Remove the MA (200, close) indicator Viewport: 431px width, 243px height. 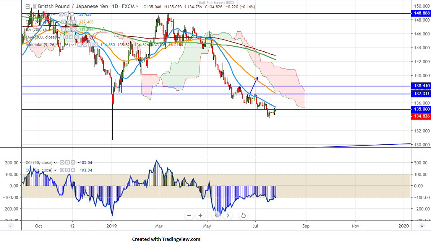click(74, 30)
